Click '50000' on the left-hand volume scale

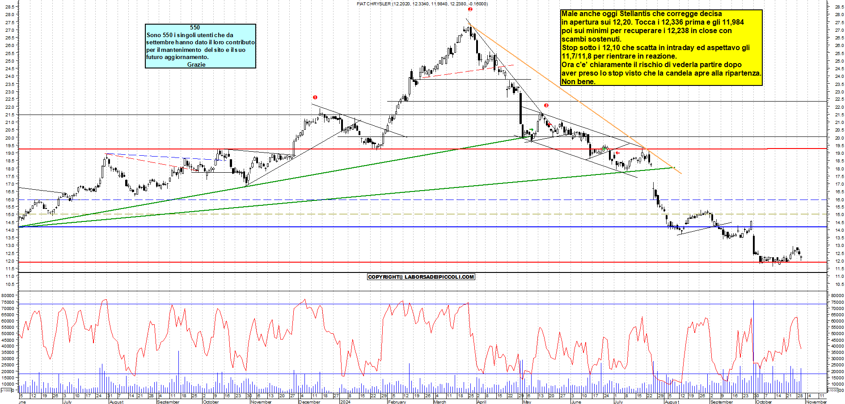(8, 333)
